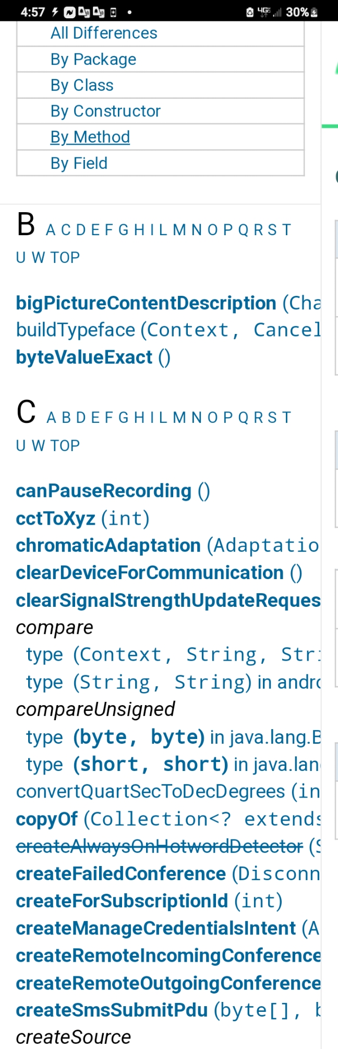Go to the By Field index
338x1049 pixels.
(79, 163)
